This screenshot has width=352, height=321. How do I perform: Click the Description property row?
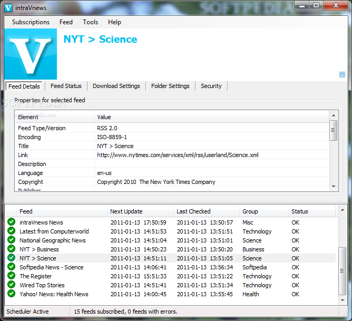tap(172, 164)
